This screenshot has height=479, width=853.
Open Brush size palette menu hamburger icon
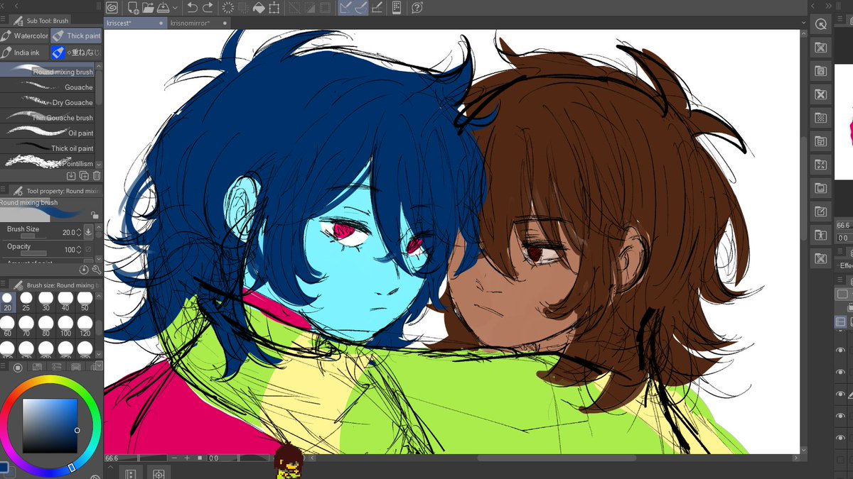click(x=4, y=285)
